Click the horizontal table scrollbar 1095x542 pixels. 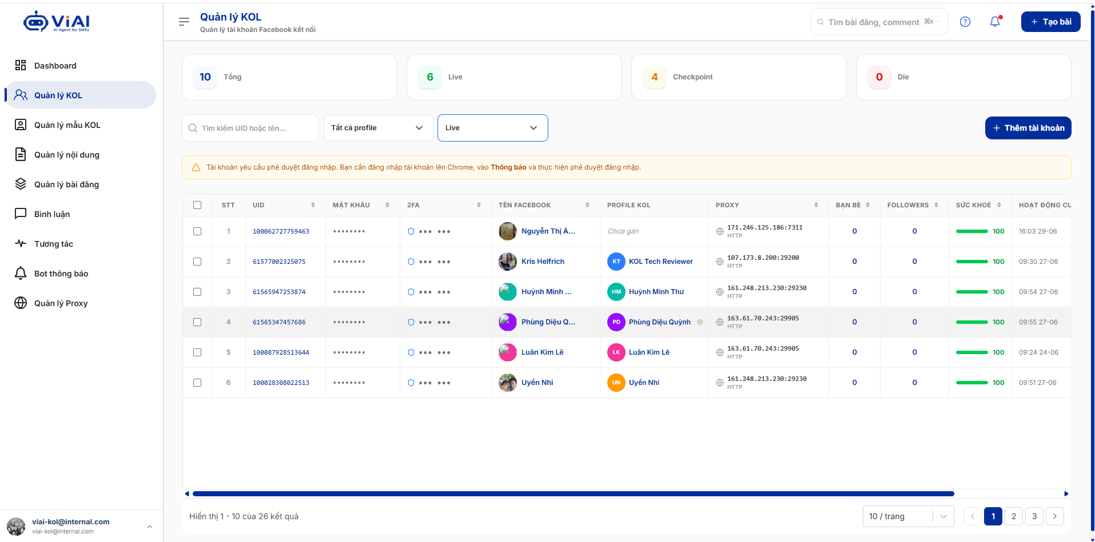coord(573,493)
